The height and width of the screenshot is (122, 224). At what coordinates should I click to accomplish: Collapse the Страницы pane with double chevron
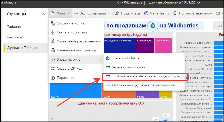43,13
